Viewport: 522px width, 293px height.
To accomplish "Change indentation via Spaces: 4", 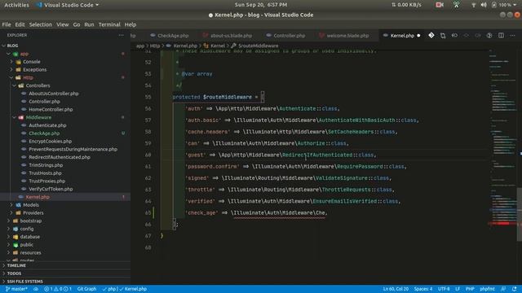I will [423, 289].
